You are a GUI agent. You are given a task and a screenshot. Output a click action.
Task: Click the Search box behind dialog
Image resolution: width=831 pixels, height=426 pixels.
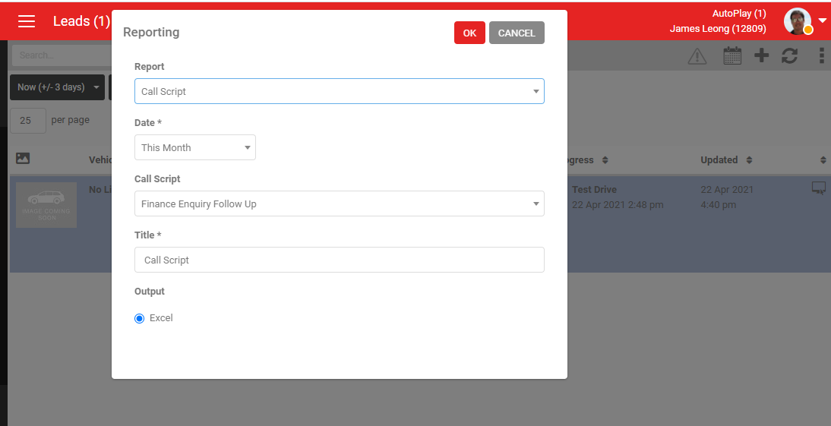point(62,55)
